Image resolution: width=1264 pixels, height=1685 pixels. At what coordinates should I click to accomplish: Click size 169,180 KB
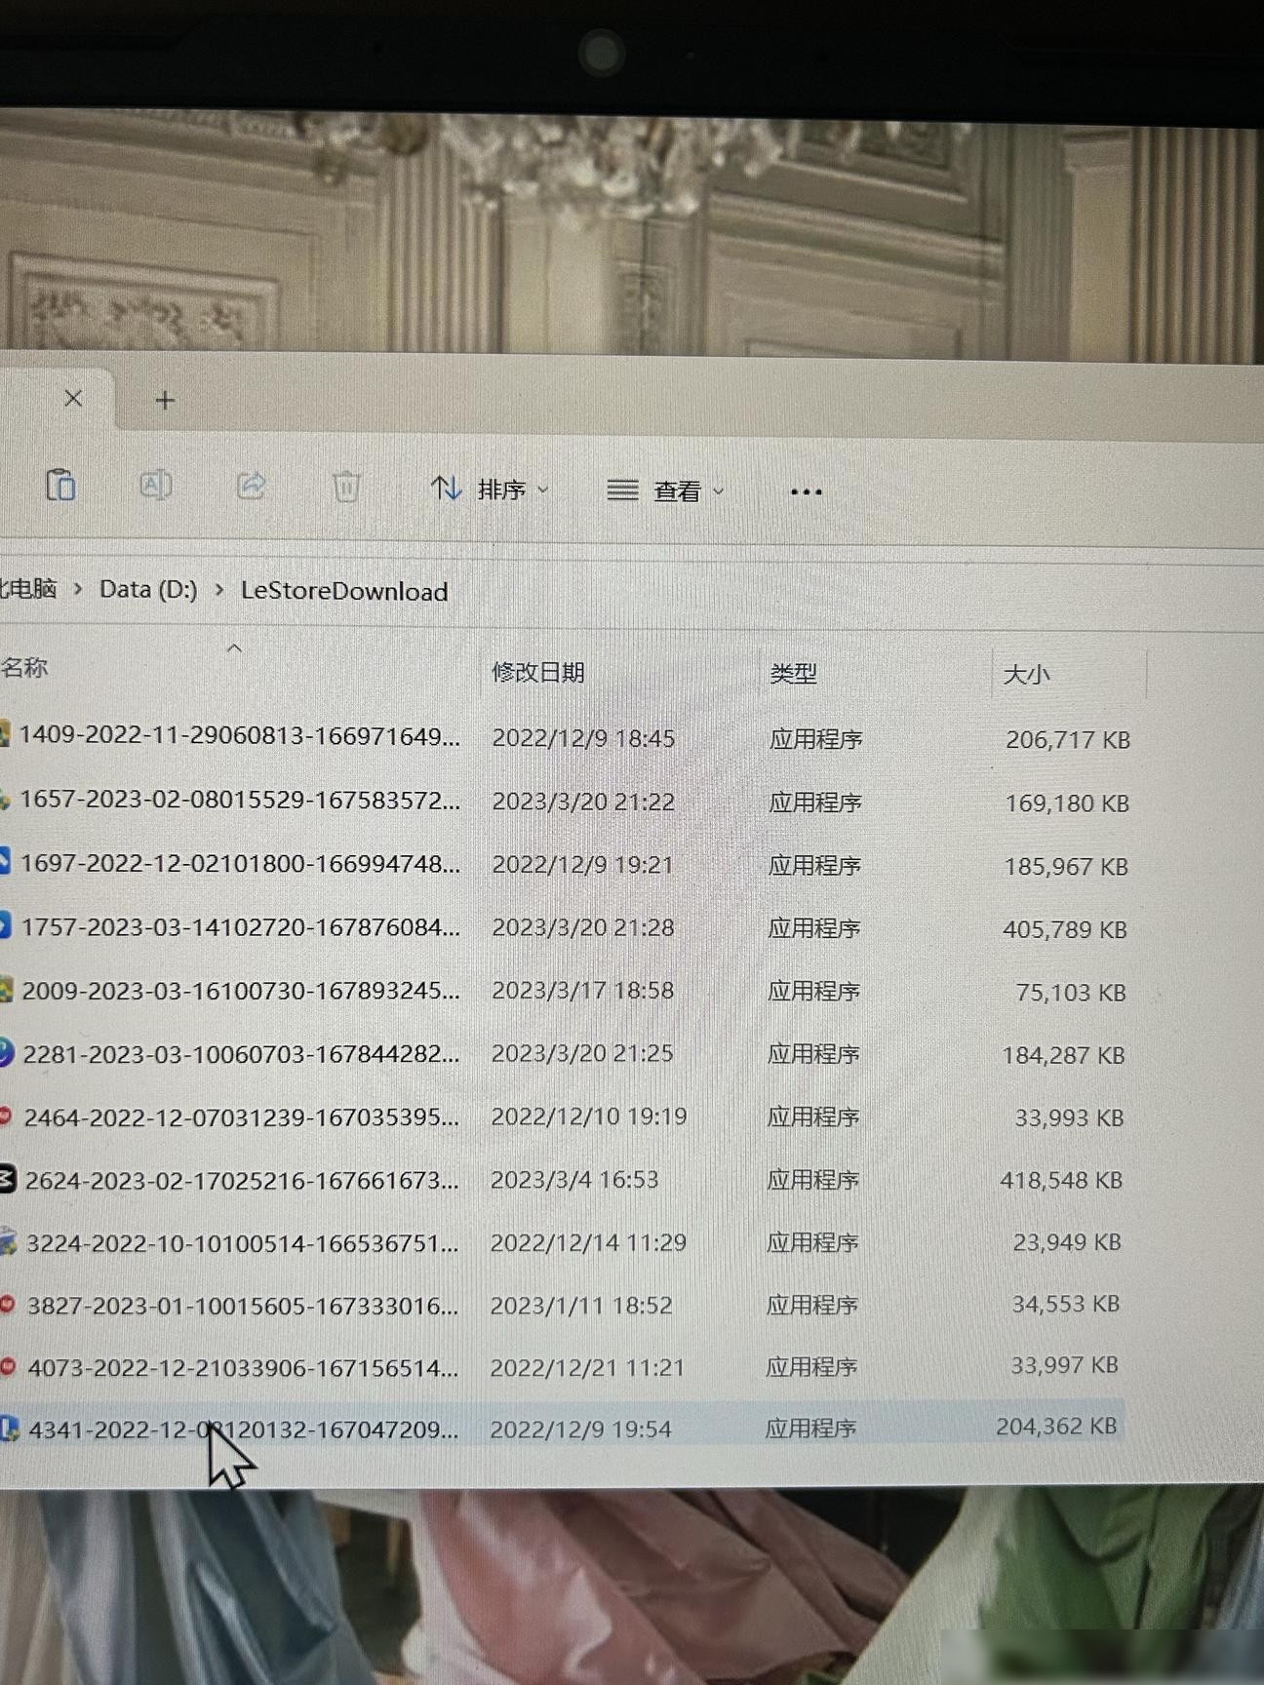point(1067,803)
